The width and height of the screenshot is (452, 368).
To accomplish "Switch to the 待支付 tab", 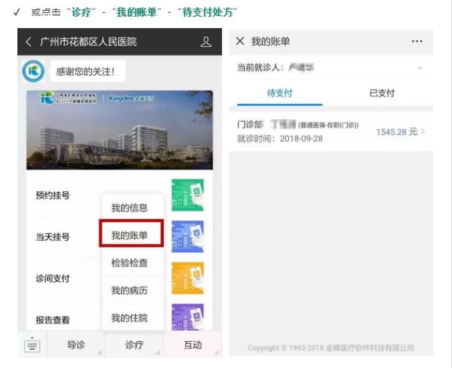I will [279, 93].
